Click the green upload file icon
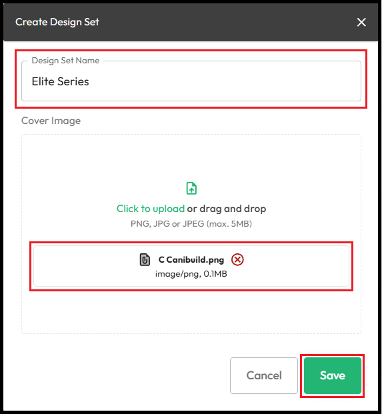This screenshot has width=382, height=414. (x=191, y=188)
